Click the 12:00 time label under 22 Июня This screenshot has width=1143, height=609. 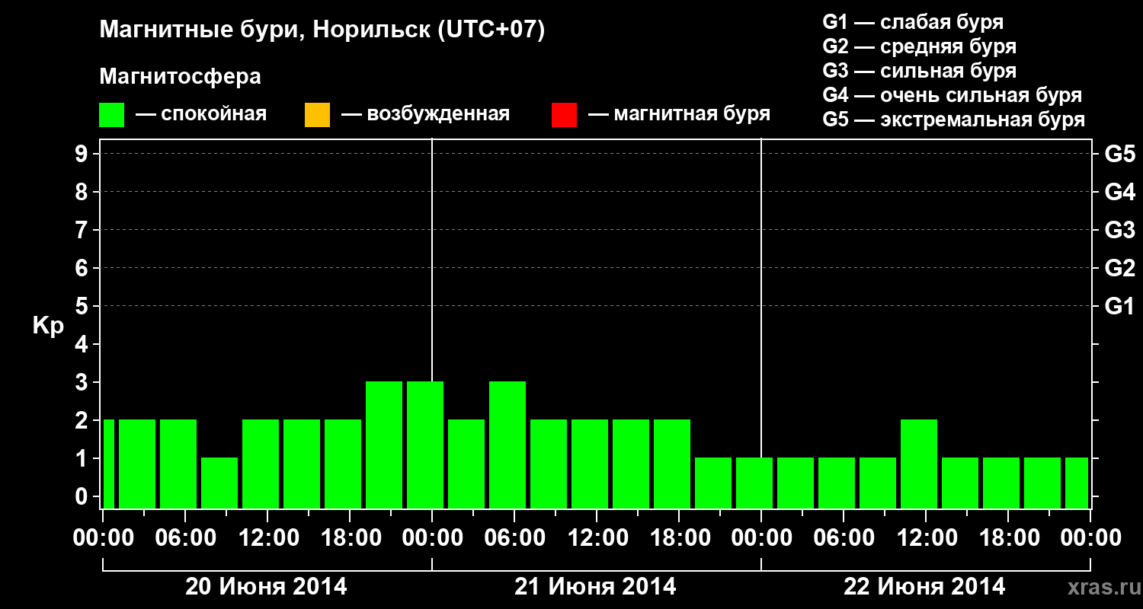pos(926,538)
